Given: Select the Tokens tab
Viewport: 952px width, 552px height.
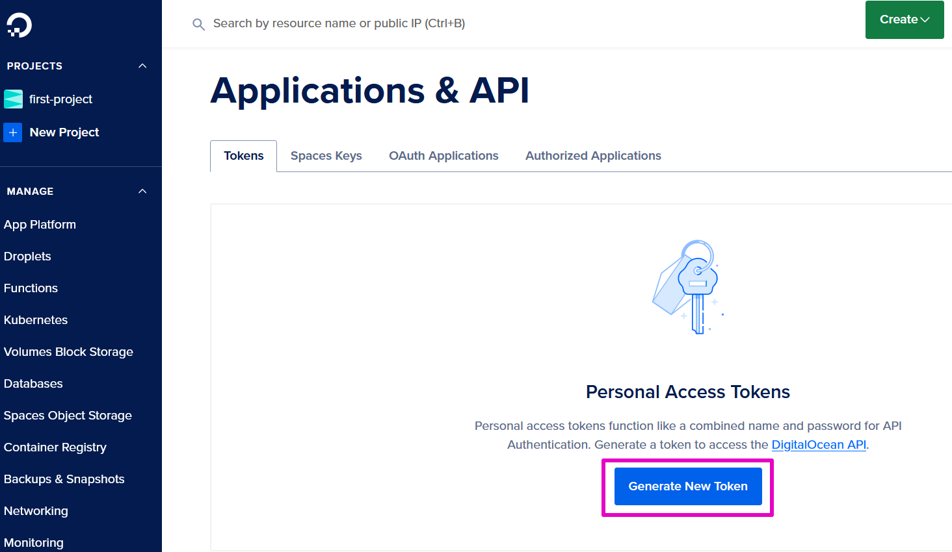Looking at the screenshot, I should 244,156.
